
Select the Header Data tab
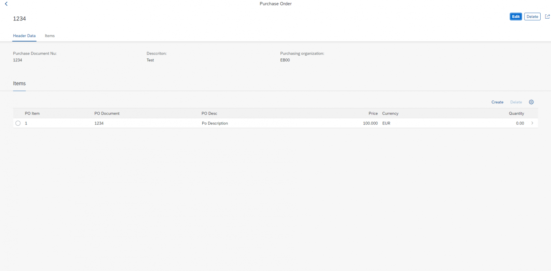pyautogui.click(x=24, y=36)
